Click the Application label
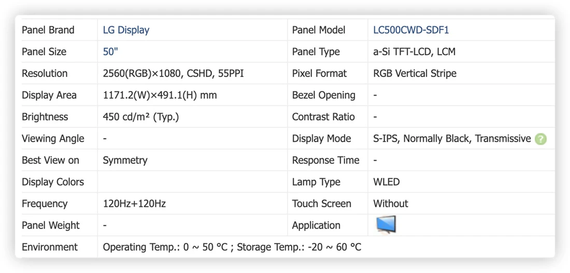 [x=316, y=225]
